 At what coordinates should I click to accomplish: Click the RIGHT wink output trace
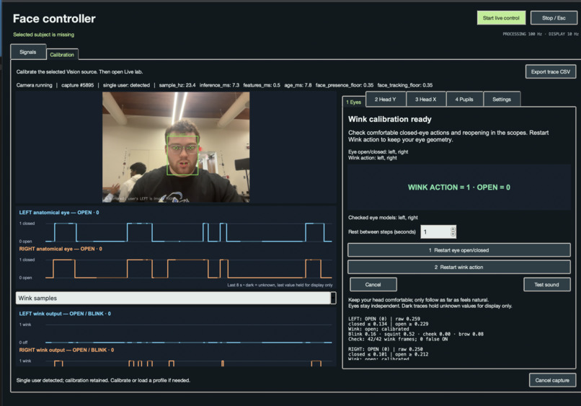coord(189,362)
